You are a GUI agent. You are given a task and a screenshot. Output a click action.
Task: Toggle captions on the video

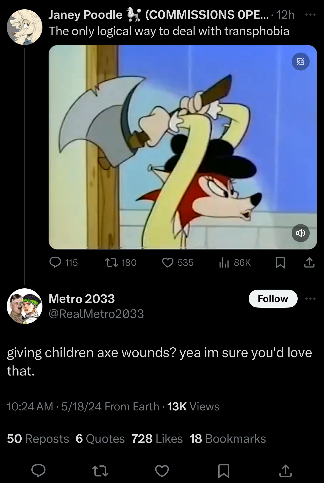pos(300,62)
